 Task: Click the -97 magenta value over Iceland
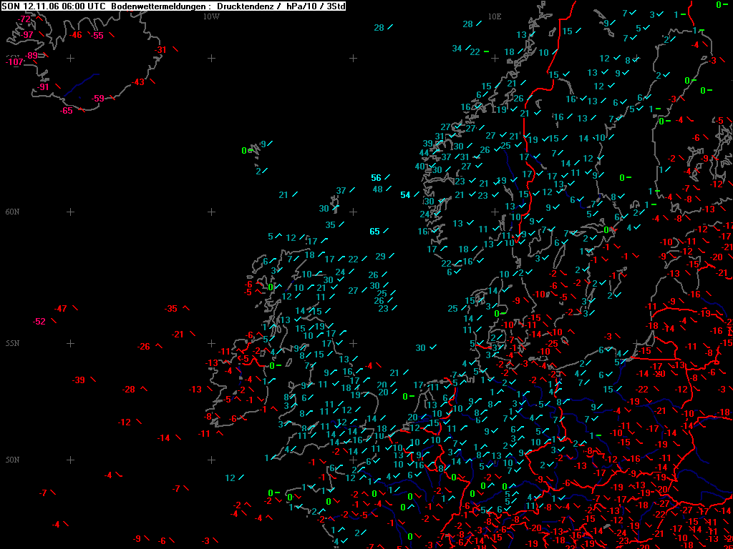click(26, 35)
